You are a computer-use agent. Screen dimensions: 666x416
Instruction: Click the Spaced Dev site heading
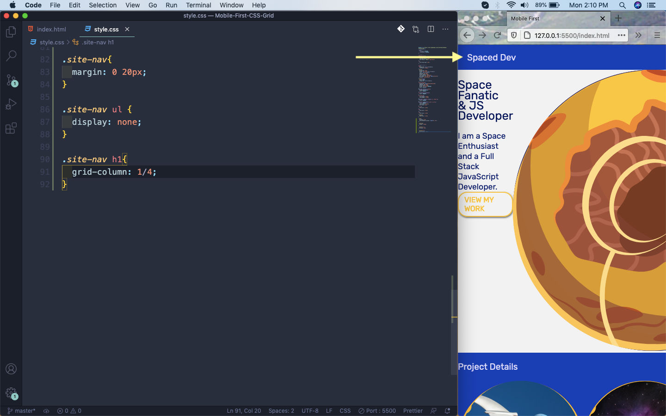(491, 57)
